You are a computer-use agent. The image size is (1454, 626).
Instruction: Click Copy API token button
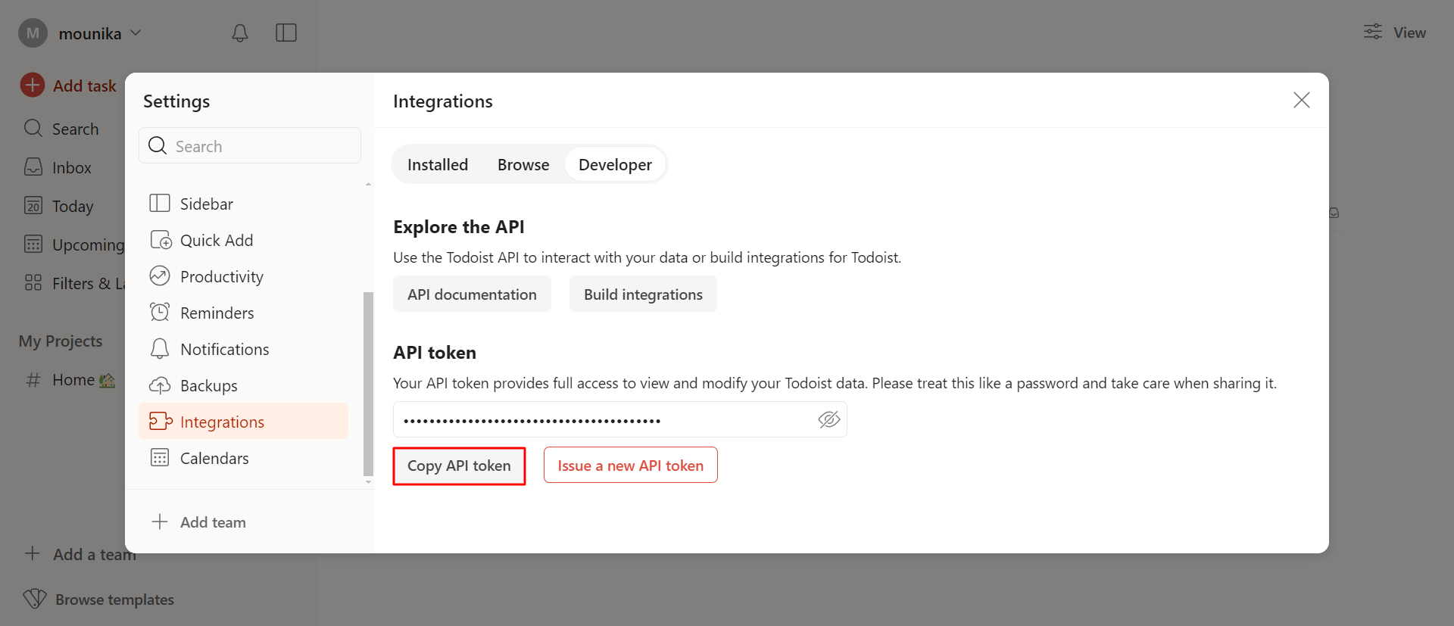pyautogui.click(x=459, y=466)
